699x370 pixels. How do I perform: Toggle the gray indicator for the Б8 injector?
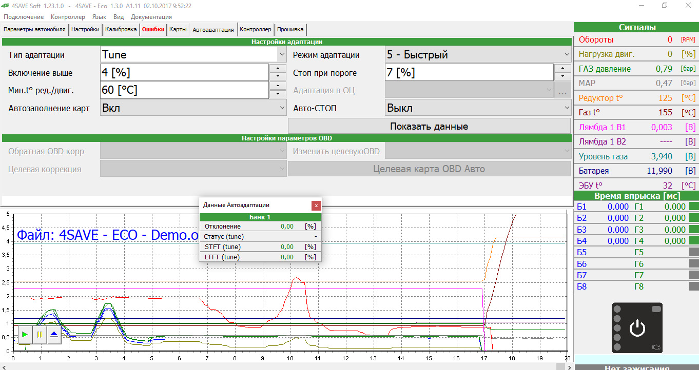click(694, 286)
